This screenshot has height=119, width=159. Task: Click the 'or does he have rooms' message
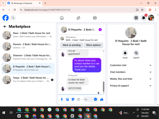pyautogui.click(x=78, y=81)
